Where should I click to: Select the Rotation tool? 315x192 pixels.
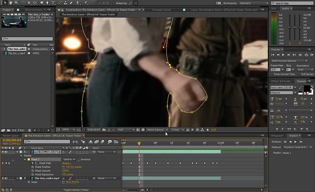[x=23, y=3]
